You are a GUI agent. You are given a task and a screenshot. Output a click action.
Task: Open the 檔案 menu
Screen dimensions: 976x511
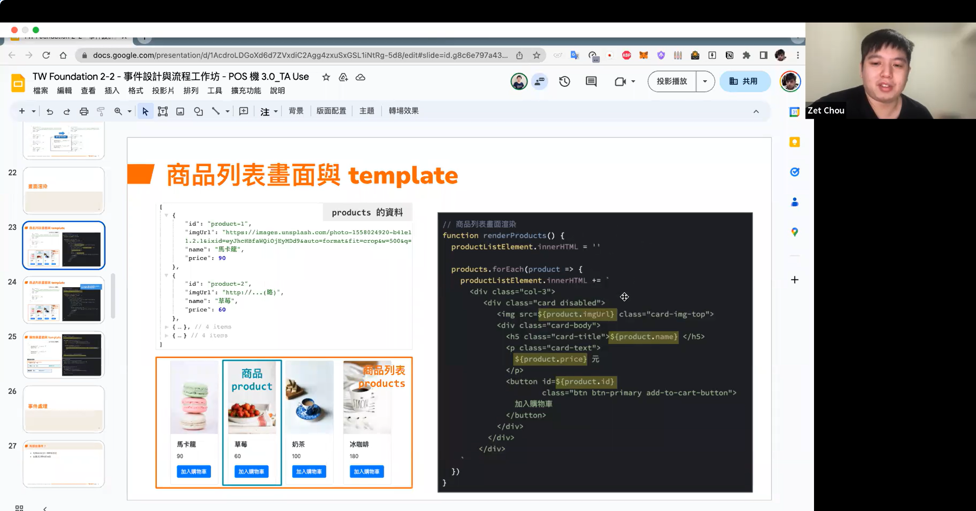point(40,90)
